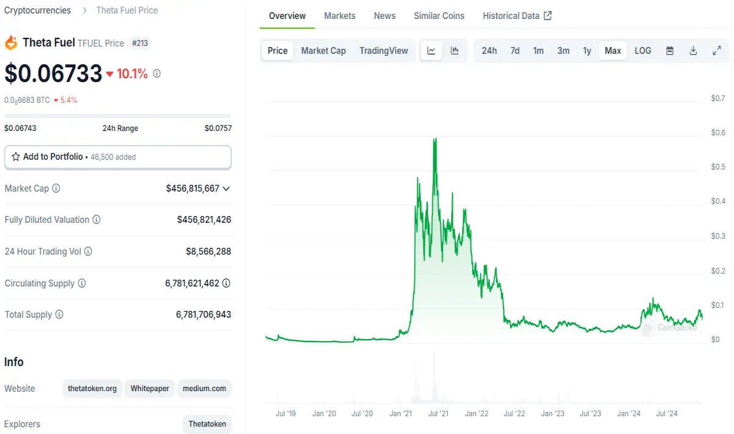Open the Markets tab
The height and width of the screenshot is (434, 734).
tap(339, 16)
